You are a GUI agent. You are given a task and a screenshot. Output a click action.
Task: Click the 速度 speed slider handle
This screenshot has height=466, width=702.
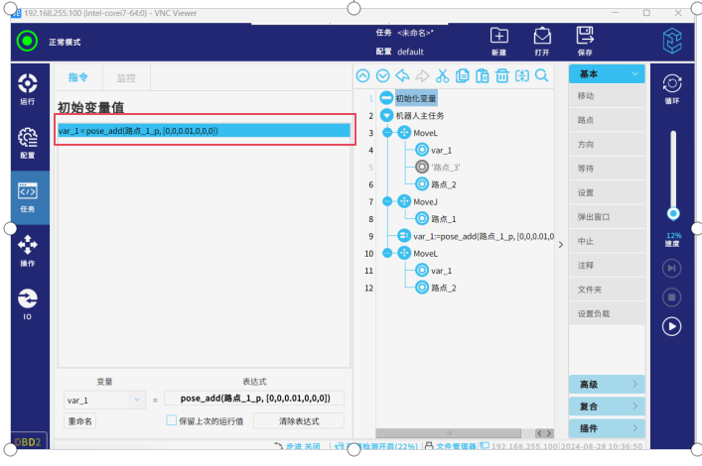point(673,213)
